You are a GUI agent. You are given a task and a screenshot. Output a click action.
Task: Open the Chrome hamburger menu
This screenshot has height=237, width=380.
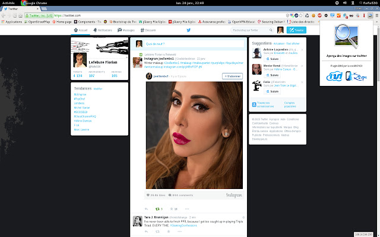click(x=377, y=15)
